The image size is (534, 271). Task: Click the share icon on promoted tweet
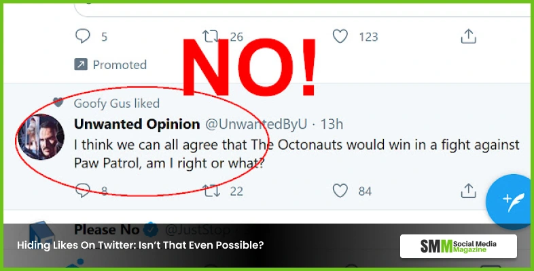pos(468,36)
